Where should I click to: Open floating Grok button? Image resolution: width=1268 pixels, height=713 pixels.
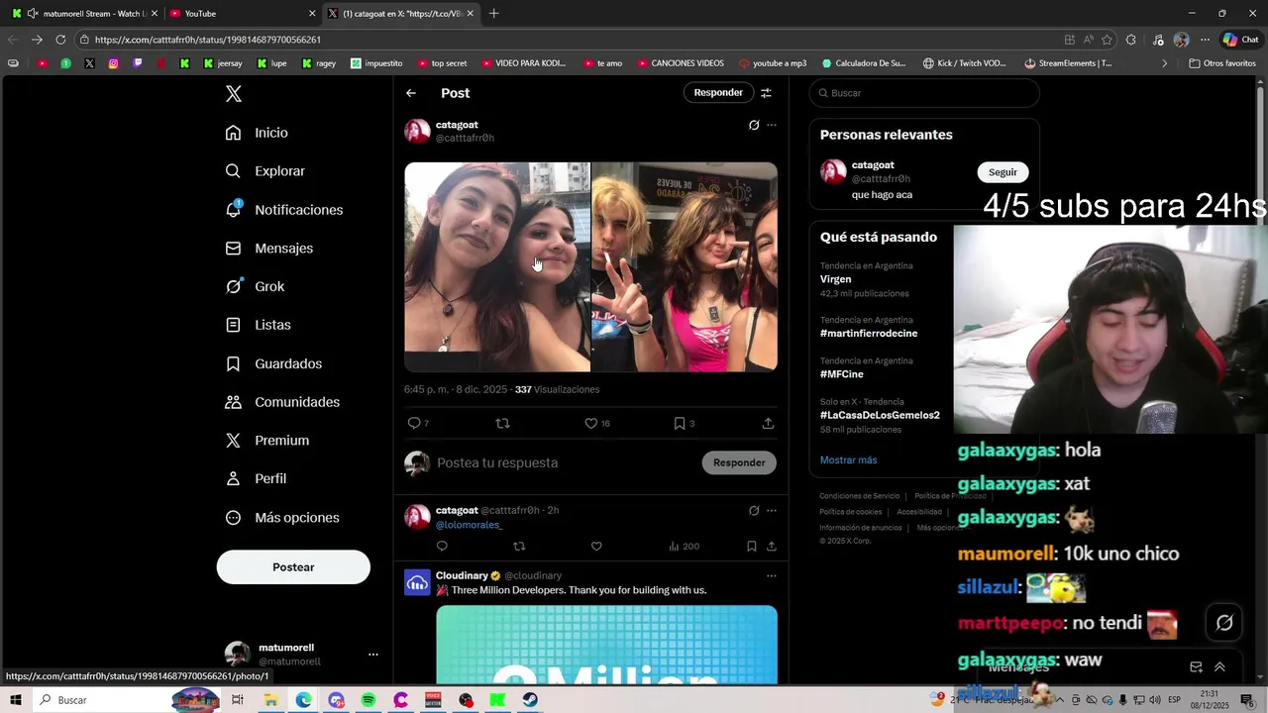click(x=1224, y=623)
